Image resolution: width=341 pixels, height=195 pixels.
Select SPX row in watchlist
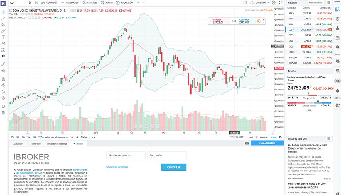pos(309,13)
